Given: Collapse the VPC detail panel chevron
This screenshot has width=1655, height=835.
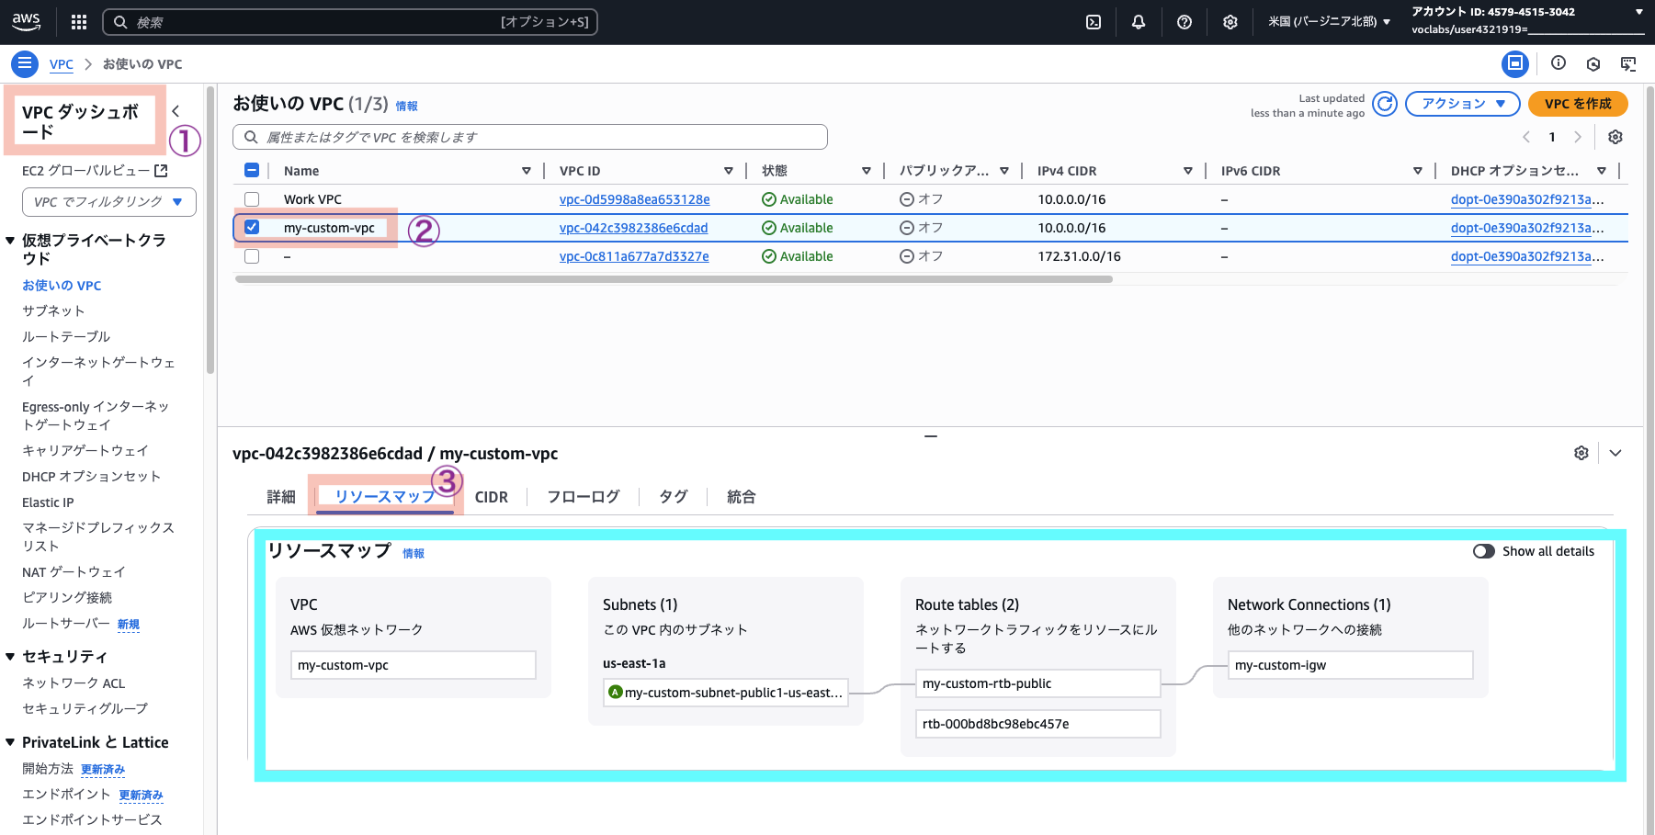Looking at the screenshot, I should coord(1615,453).
